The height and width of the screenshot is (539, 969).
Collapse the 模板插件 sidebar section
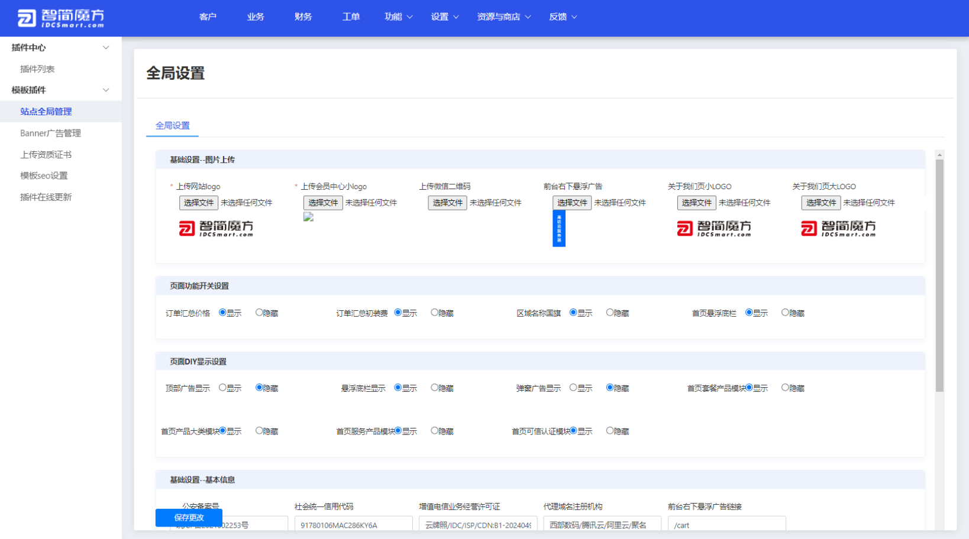coord(106,90)
